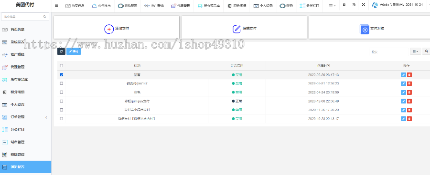
Task: Click the trash icon in top bar
Action: pos(344,5)
